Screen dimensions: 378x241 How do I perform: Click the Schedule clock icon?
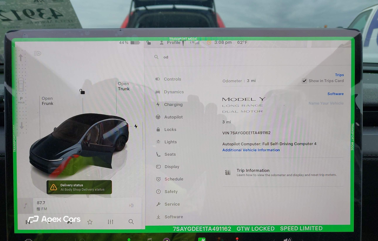(158, 179)
